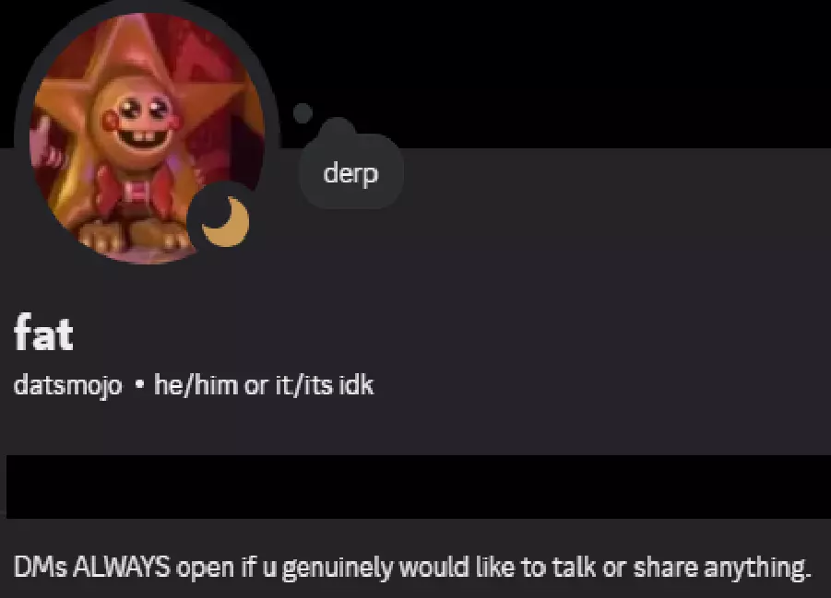Select the "he/him" pronoun text

196,384
